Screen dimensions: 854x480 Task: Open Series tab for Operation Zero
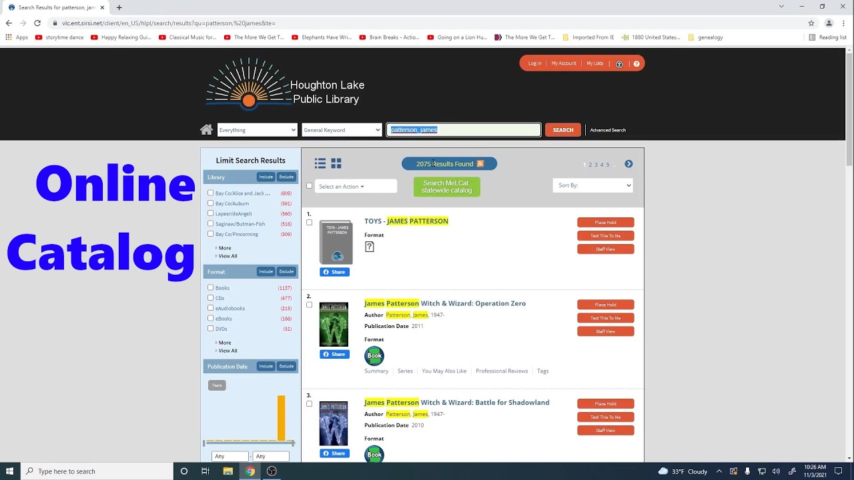pyautogui.click(x=405, y=371)
